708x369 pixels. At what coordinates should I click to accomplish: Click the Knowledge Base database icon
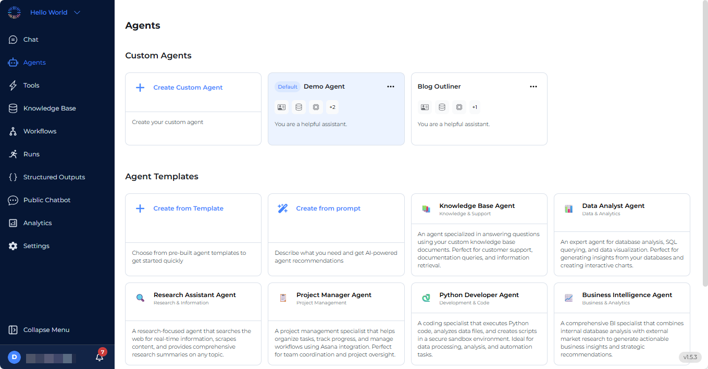13,108
